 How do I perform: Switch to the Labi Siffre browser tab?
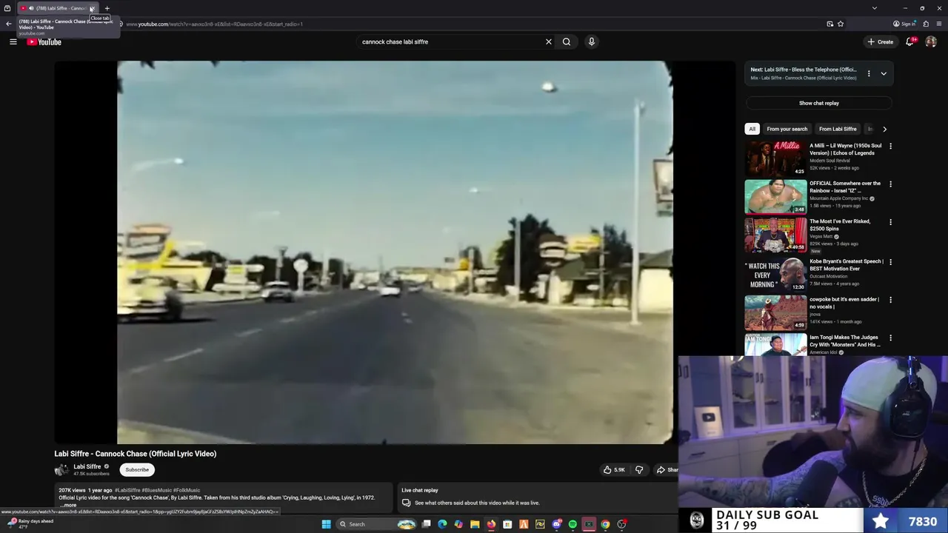coord(58,8)
